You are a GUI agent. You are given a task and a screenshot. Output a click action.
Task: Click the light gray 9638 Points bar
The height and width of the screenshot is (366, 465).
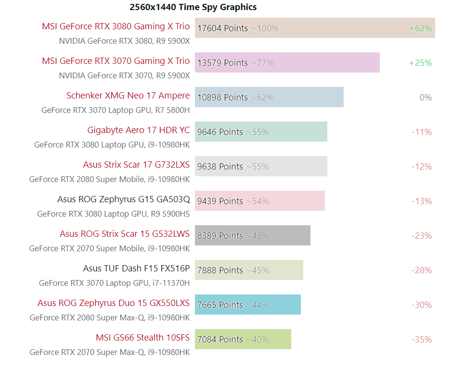pos(261,166)
